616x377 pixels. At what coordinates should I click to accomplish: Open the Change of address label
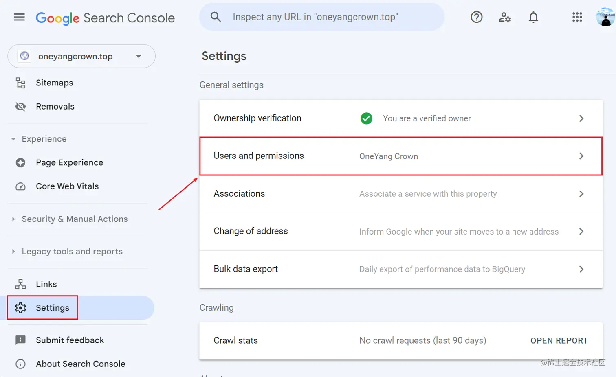(x=251, y=231)
